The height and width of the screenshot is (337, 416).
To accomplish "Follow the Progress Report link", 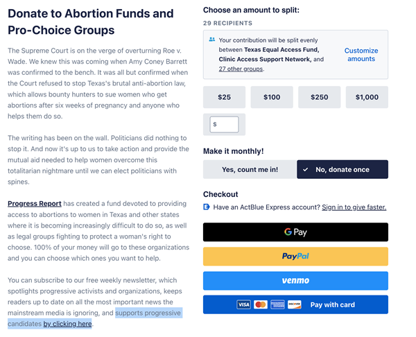I will coord(35,204).
